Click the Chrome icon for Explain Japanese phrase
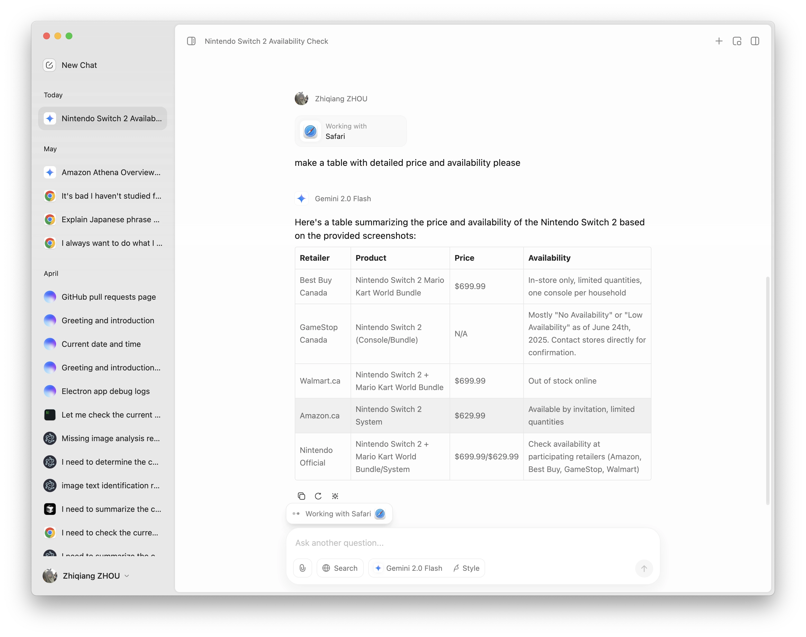 click(x=50, y=219)
